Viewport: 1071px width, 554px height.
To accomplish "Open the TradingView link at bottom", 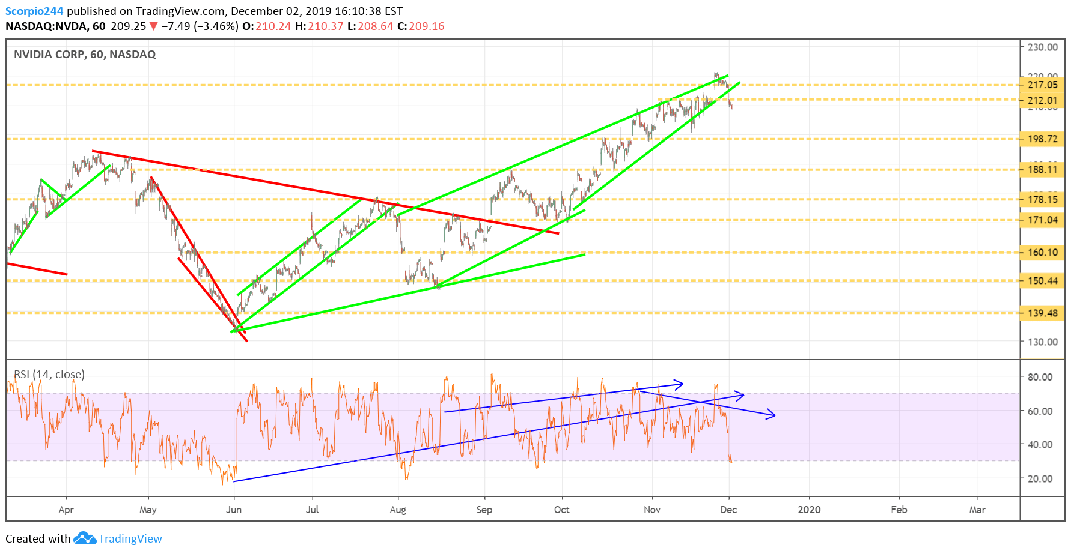I will pyautogui.click(x=130, y=538).
